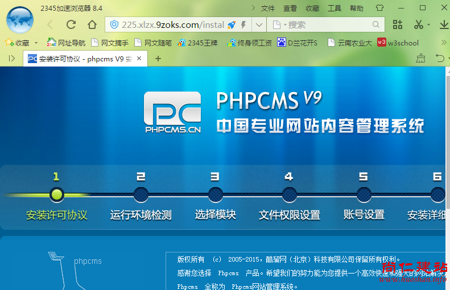Image resolution: width=450 pixels, height=290 pixels.
Task: Open the 工具 menu
Action: (335, 8)
